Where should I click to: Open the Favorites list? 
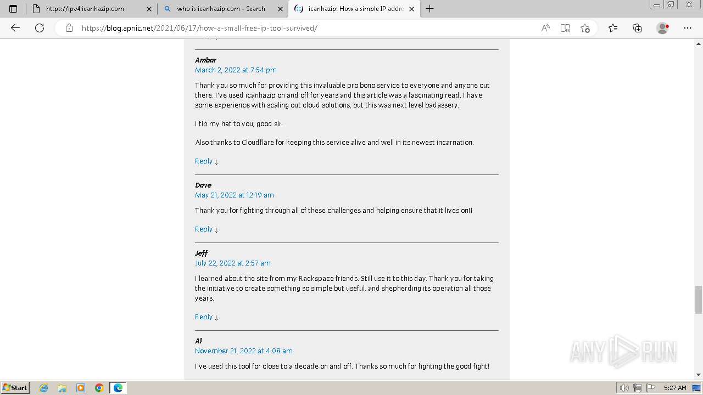(x=613, y=28)
